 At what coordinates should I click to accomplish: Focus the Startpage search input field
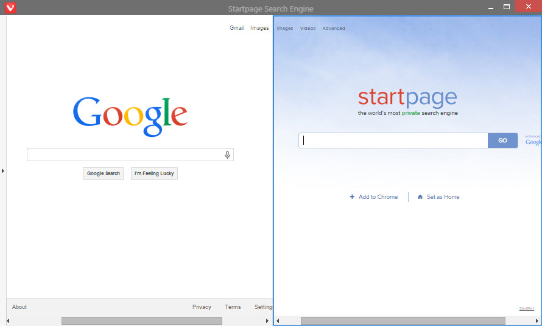point(393,140)
